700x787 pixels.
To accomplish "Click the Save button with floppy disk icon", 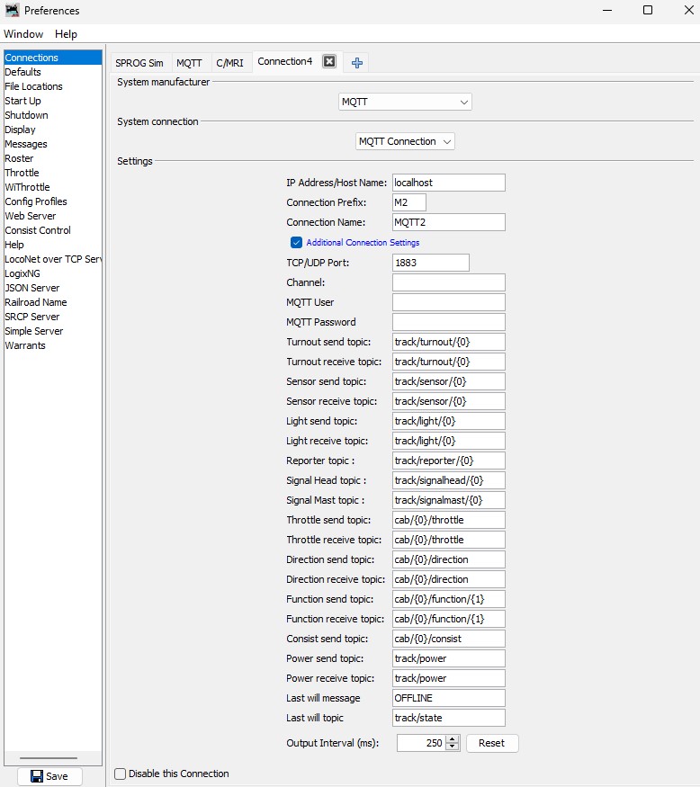I will [49, 776].
